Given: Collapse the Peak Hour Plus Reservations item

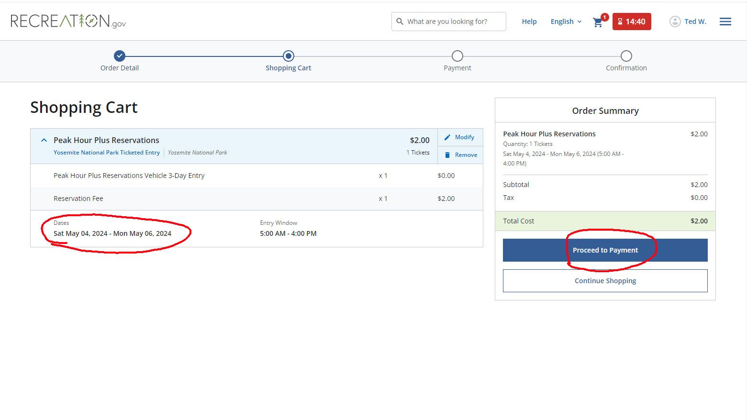Looking at the screenshot, I should tap(44, 140).
